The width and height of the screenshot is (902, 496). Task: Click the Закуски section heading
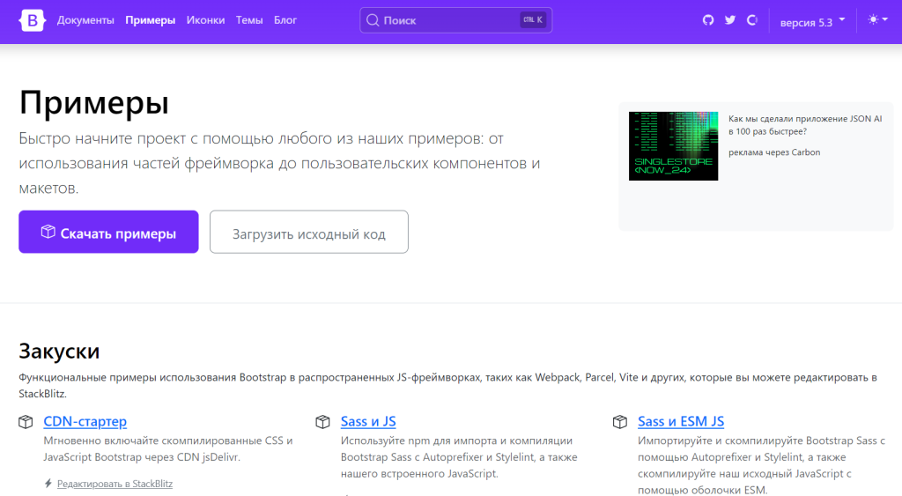click(x=59, y=351)
